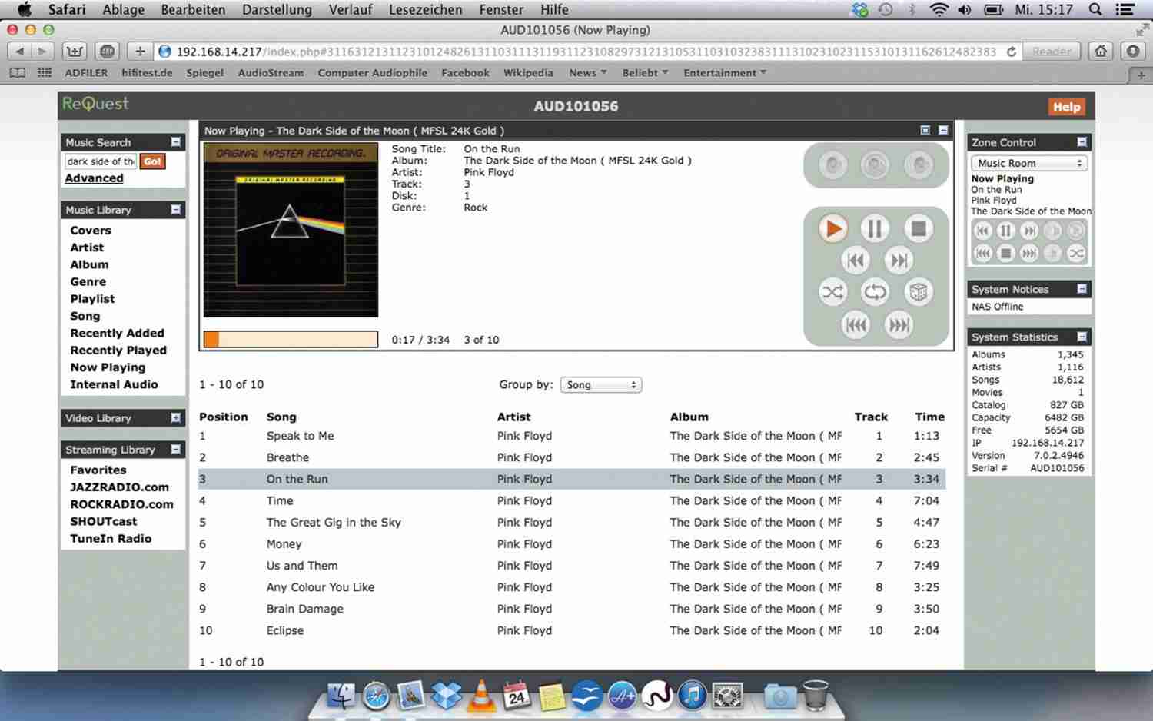The image size is (1153, 721).
Task: Collapse the System Notices panel
Action: tap(1082, 289)
